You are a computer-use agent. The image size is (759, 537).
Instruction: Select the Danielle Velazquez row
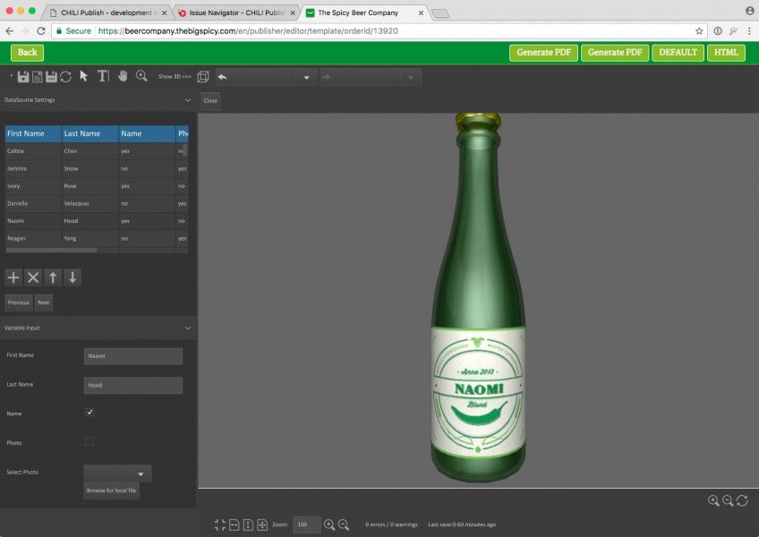[97, 203]
